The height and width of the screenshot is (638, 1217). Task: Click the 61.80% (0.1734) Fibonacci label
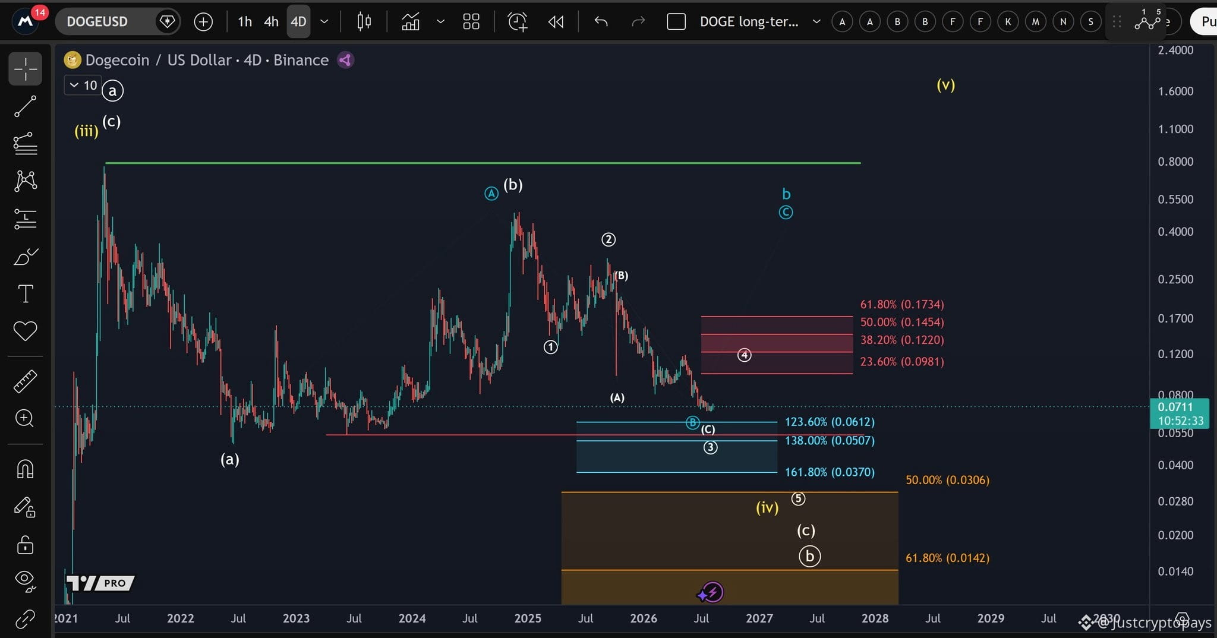[902, 304]
